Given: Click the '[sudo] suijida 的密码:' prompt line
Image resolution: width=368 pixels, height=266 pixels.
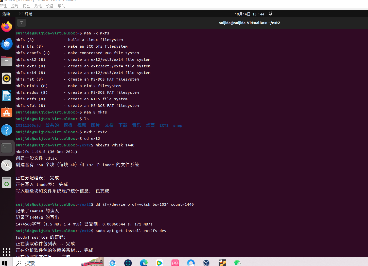Looking at the screenshot, I should coord(41,237).
